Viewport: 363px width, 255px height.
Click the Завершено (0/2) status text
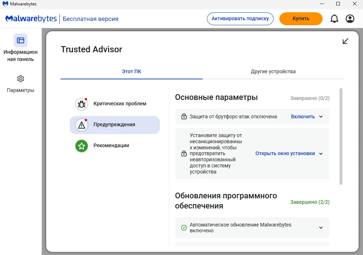(310, 98)
